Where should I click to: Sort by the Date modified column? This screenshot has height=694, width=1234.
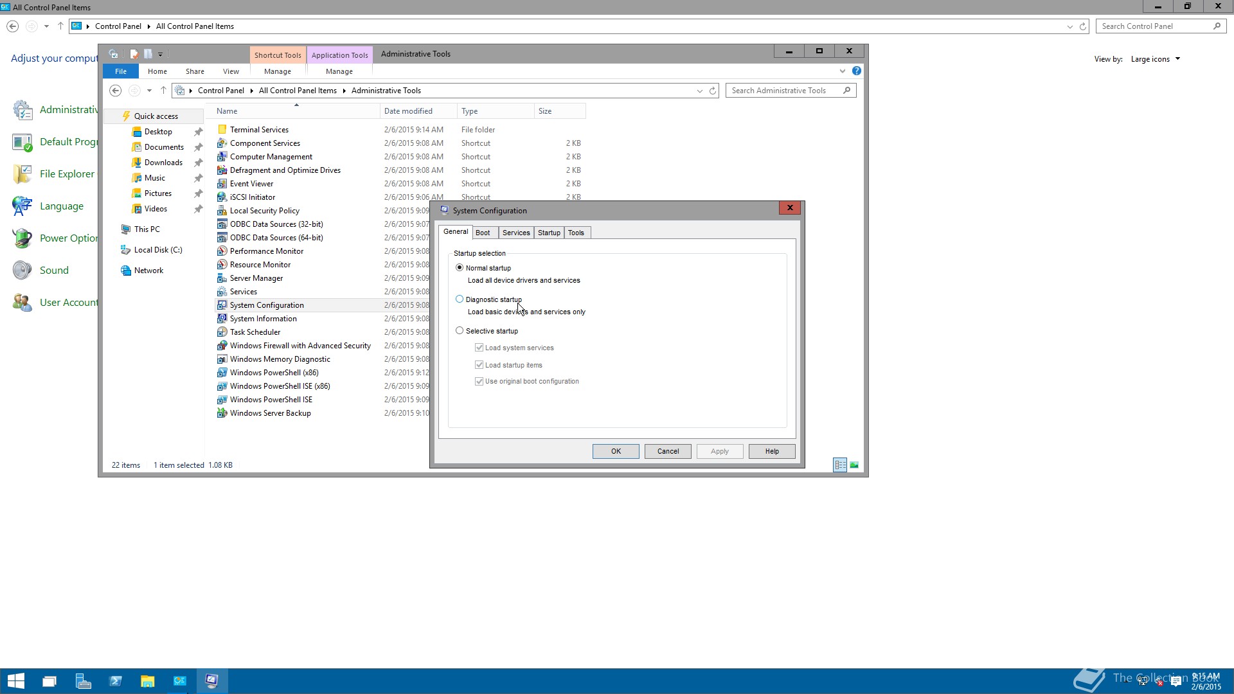[x=418, y=111]
